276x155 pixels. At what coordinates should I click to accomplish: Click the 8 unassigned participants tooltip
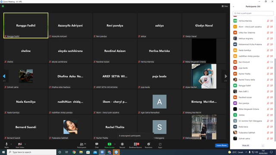coord(135,136)
